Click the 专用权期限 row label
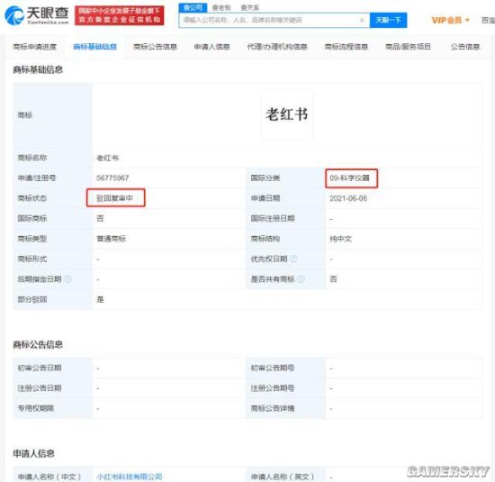 (x=36, y=408)
